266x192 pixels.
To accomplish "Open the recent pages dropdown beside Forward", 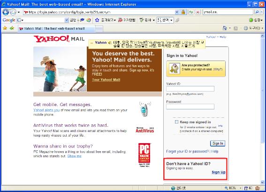I will coord(19,12).
